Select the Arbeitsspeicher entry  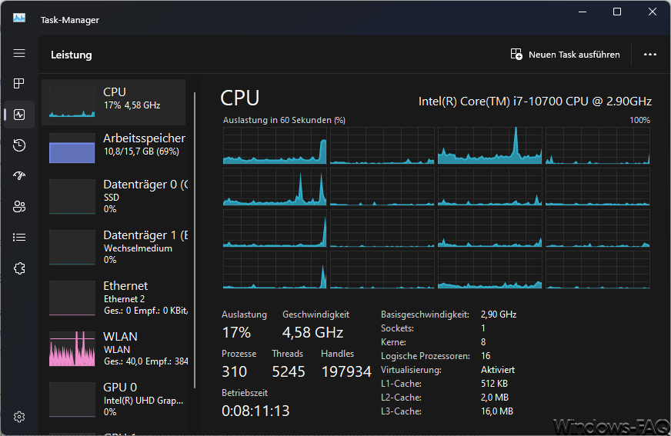coord(113,148)
